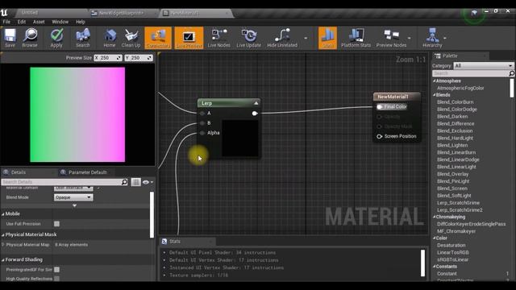Viewport: 516px width, 290px height.
Task: Open the Help menu
Action: (81, 22)
